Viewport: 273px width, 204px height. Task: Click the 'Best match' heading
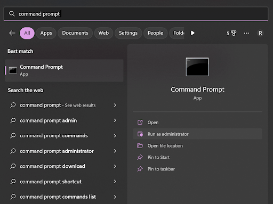[x=20, y=51]
